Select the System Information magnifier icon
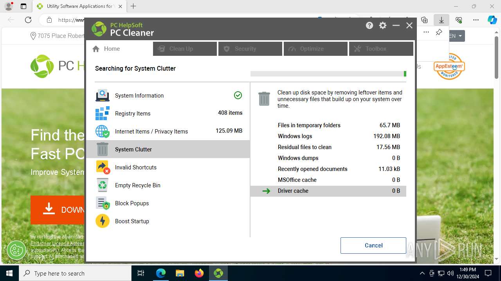501x281 pixels. point(103,95)
